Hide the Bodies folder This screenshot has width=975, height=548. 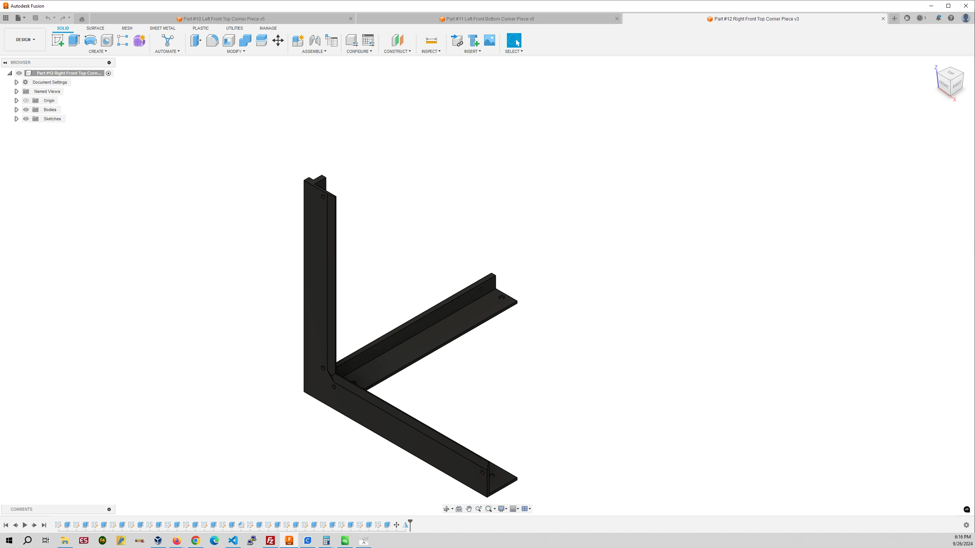26,110
